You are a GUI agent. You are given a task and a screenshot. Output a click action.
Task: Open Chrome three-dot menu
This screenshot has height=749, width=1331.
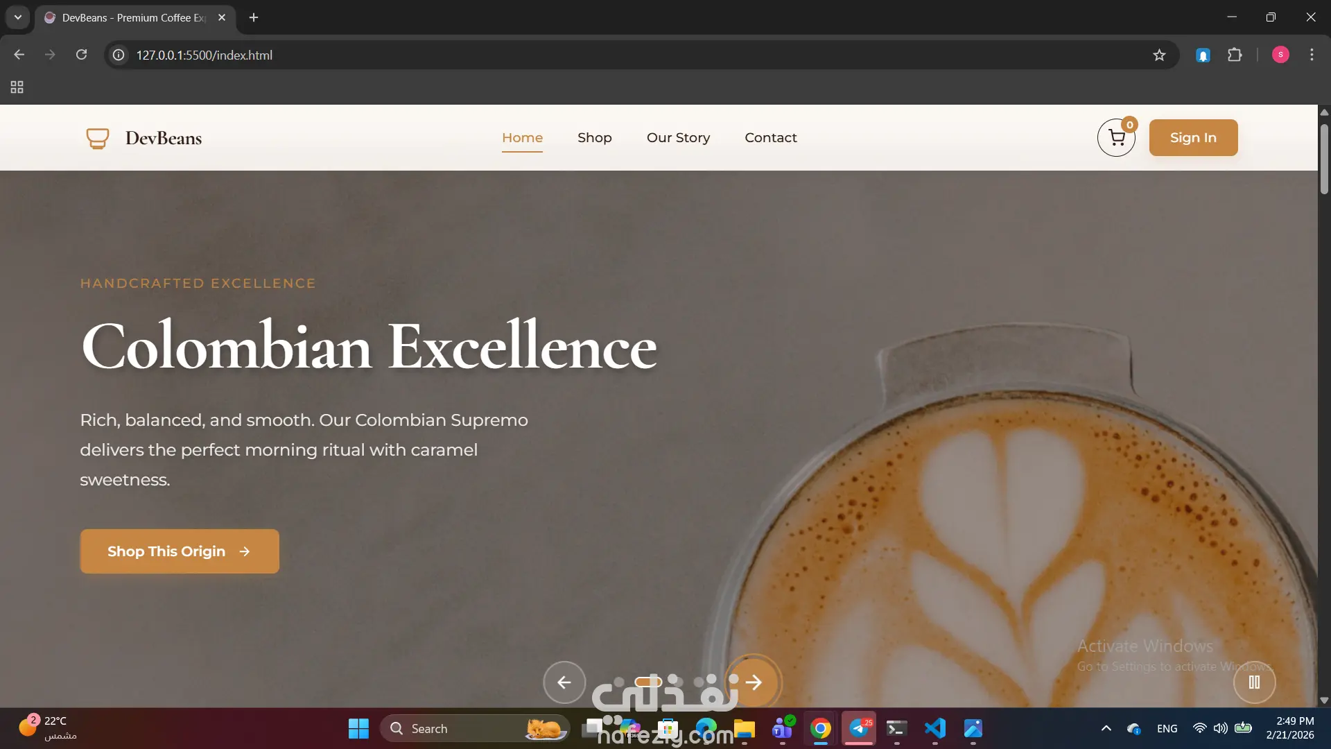1312,55
